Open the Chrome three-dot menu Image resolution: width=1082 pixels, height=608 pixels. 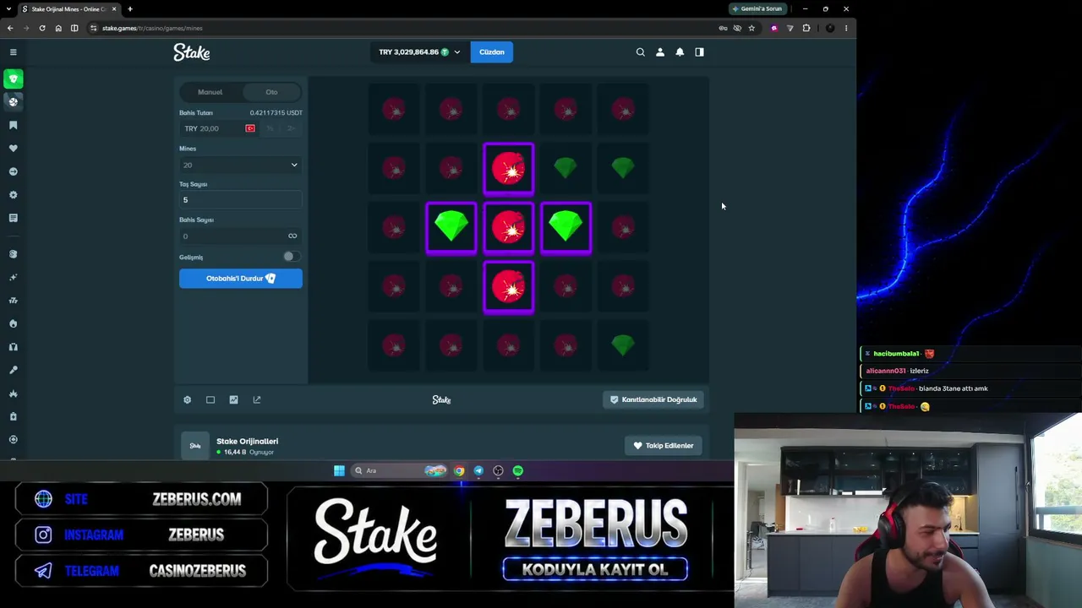(x=846, y=28)
